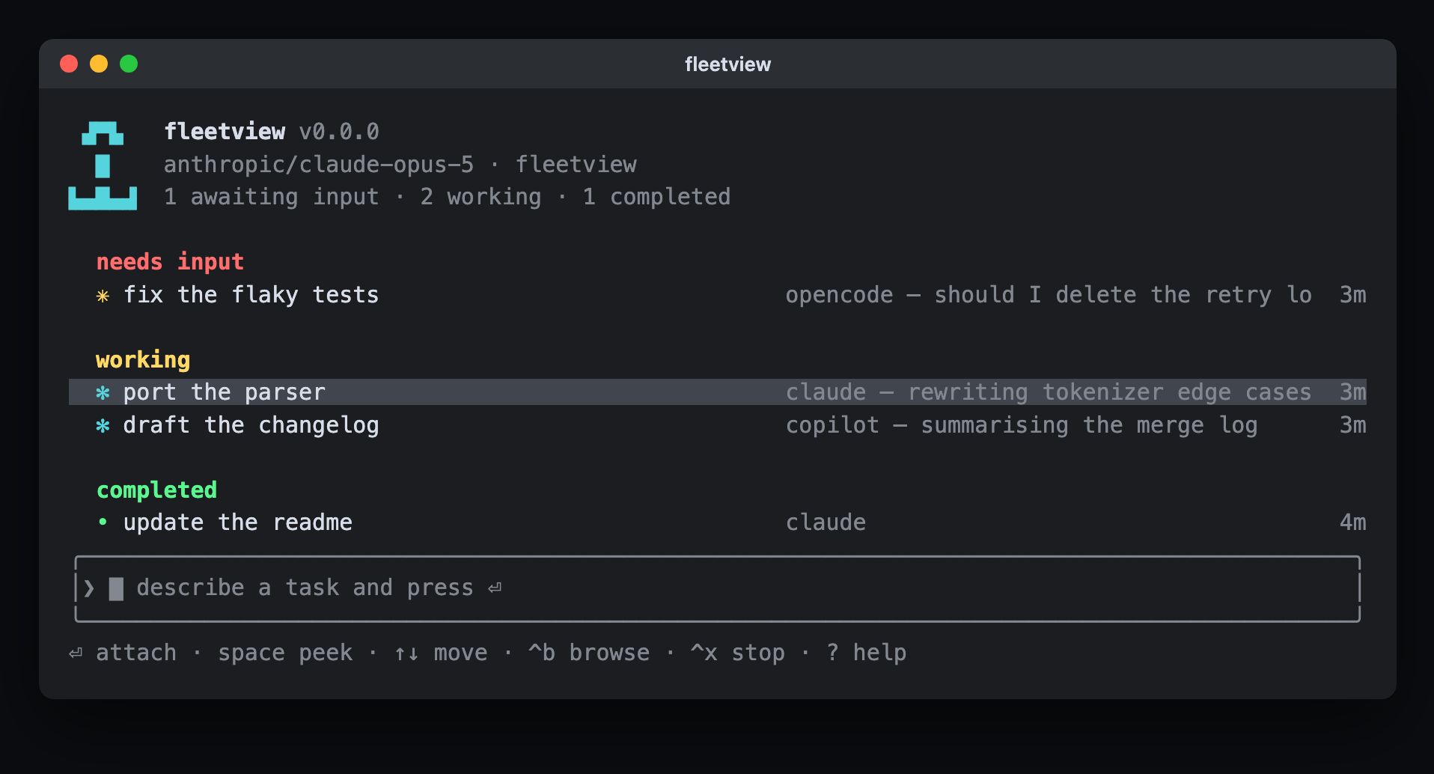1434x774 pixels.
Task: Click the green dot beside update the readme
Action: click(103, 522)
